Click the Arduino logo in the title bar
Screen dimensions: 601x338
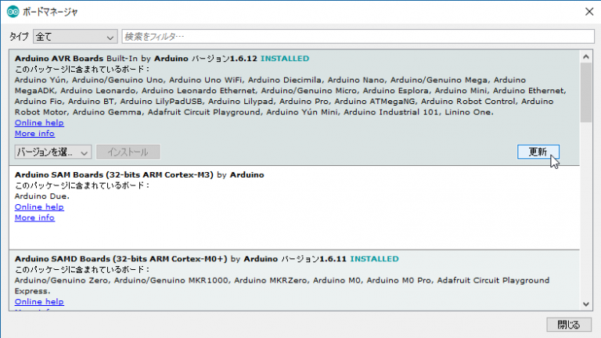(12, 11)
